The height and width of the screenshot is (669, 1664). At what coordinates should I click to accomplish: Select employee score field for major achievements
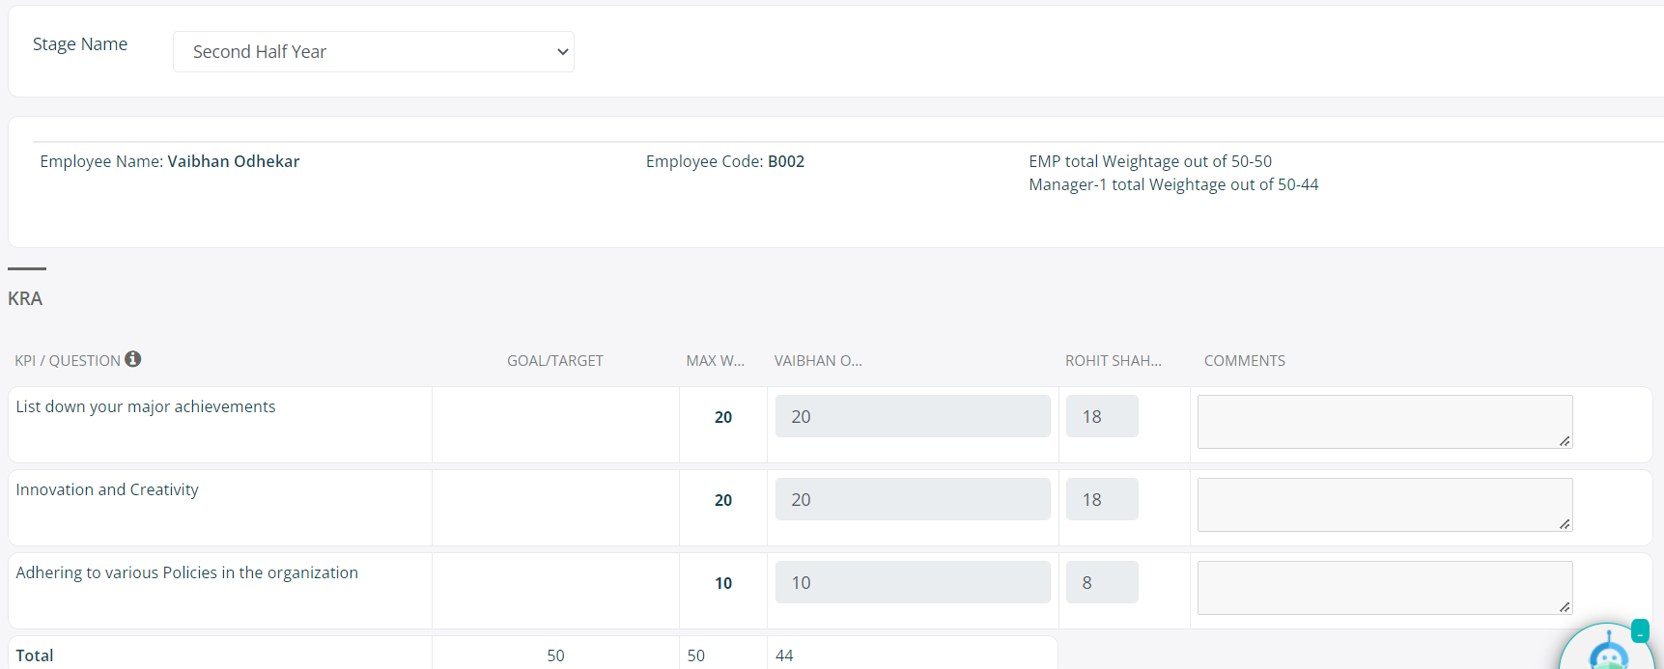click(x=912, y=417)
